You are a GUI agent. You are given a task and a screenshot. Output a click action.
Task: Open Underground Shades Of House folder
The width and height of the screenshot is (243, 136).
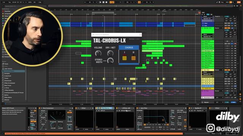(14, 93)
